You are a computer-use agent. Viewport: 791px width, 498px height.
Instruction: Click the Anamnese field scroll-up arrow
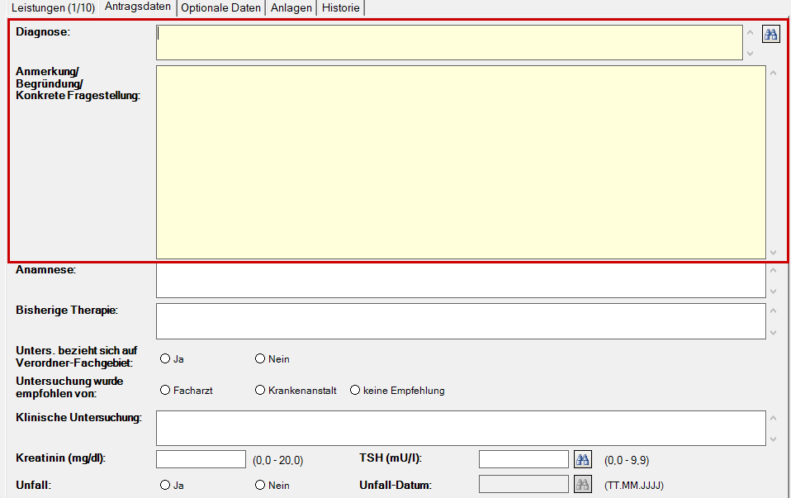(774, 271)
